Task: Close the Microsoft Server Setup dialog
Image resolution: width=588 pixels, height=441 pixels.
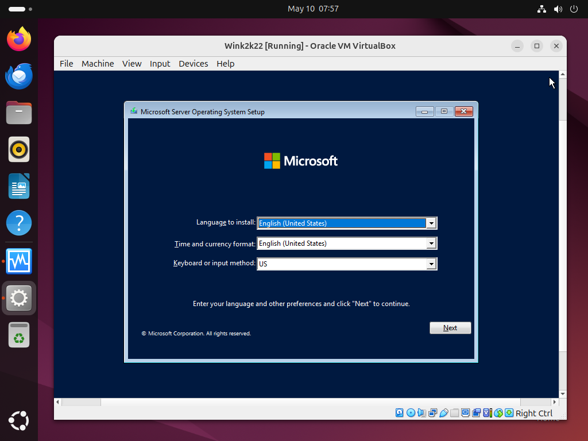Action: coord(463,111)
